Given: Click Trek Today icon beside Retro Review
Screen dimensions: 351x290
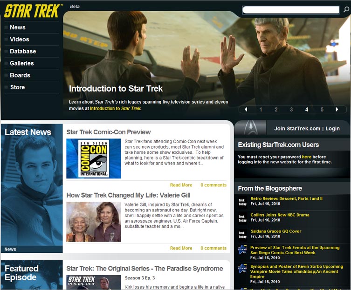Looking at the screenshot, I should pos(242,202).
